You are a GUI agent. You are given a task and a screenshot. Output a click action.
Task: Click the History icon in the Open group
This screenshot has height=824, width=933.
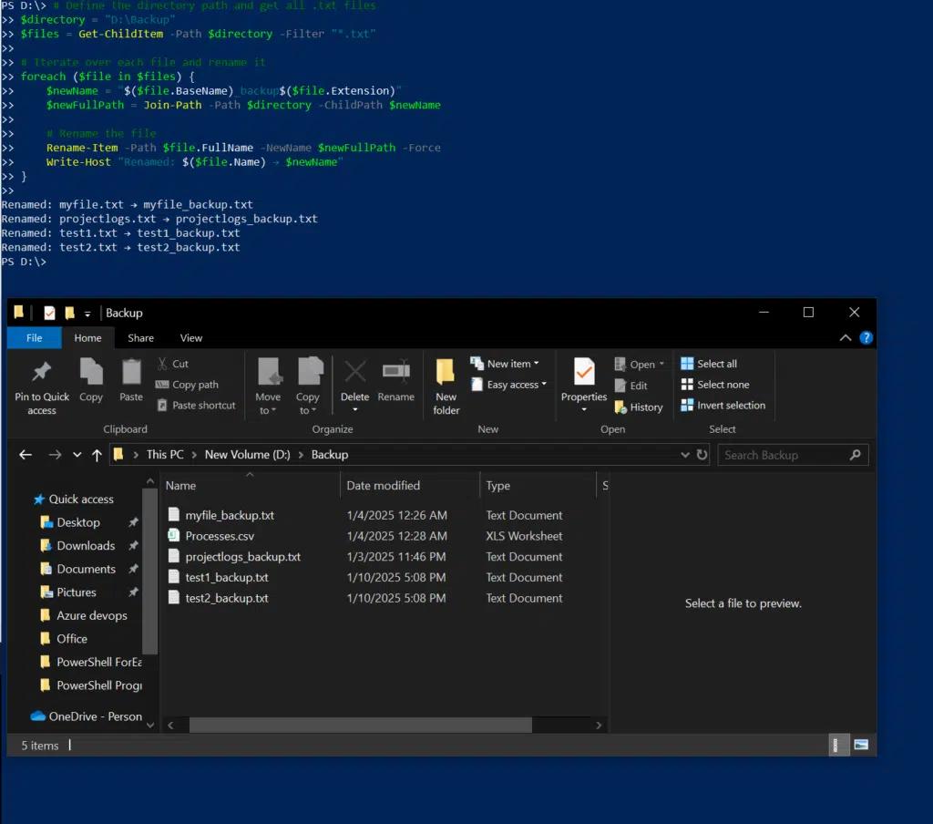(x=638, y=407)
